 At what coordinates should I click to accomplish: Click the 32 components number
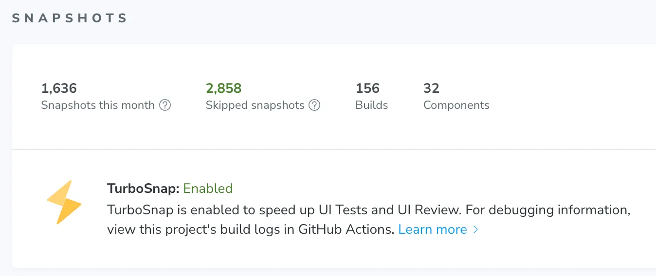tap(431, 88)
